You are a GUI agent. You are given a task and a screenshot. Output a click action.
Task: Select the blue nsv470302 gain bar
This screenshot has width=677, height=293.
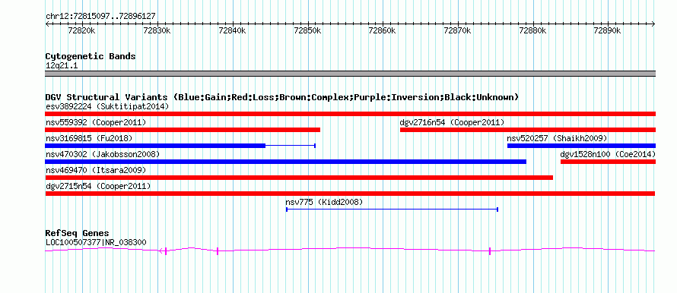285,162
